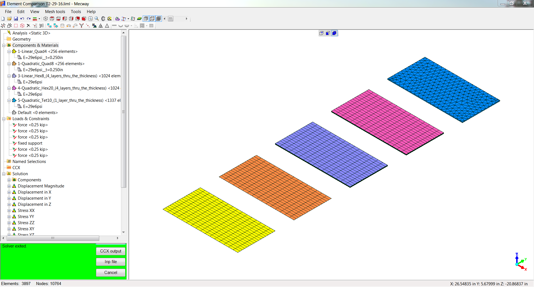Click the magnifier zoom tool icon
The height and width of the screenshot is (287, 534).
click(x=97, y=19)
